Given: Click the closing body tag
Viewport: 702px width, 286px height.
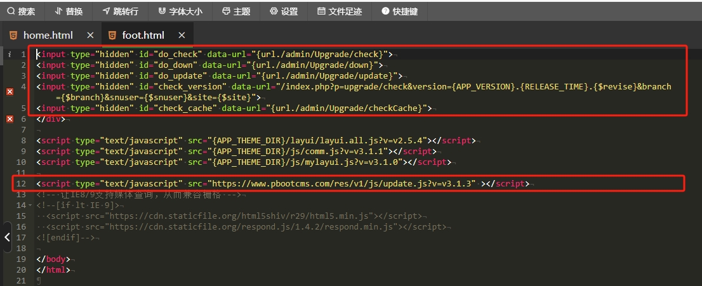Looking at the screenshot, I should coord(53,259).
